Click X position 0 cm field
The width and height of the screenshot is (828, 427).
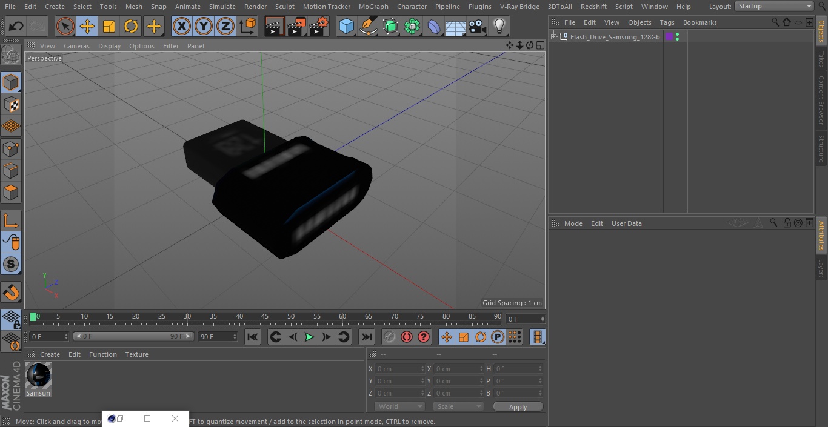coord(399,369)
